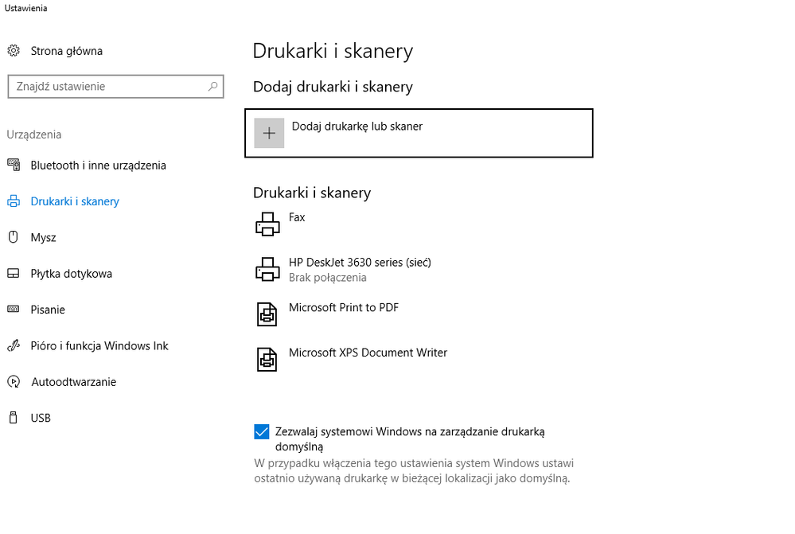Open the Drukarki i skanery sidebar section
The image size is (795, 534).
tap(75, 201)
